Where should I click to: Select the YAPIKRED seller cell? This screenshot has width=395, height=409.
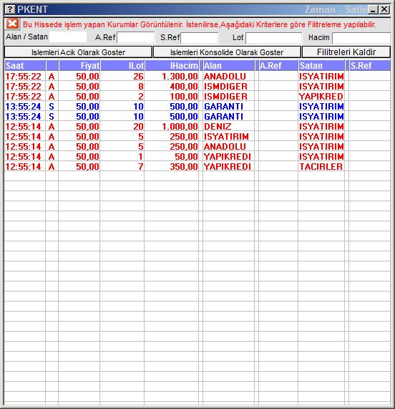[x=321, y=97]
